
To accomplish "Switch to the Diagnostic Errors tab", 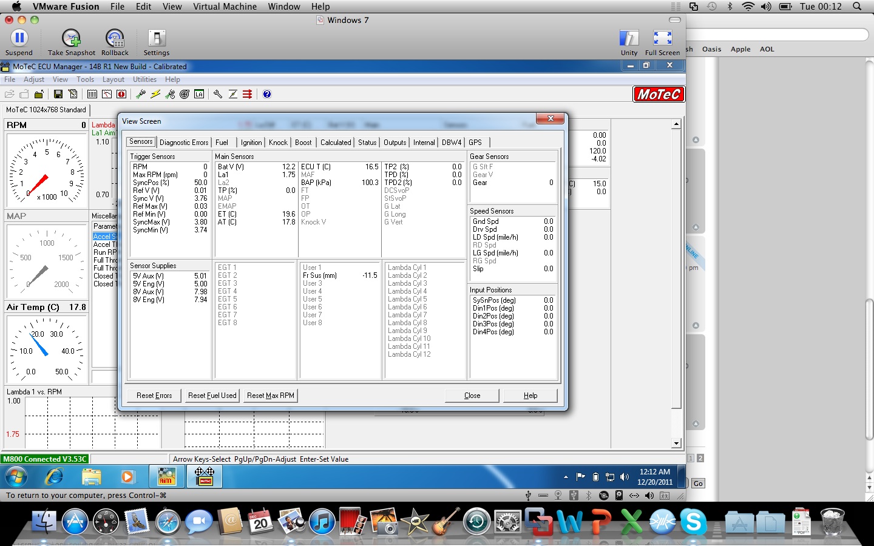I will [184, 142].
